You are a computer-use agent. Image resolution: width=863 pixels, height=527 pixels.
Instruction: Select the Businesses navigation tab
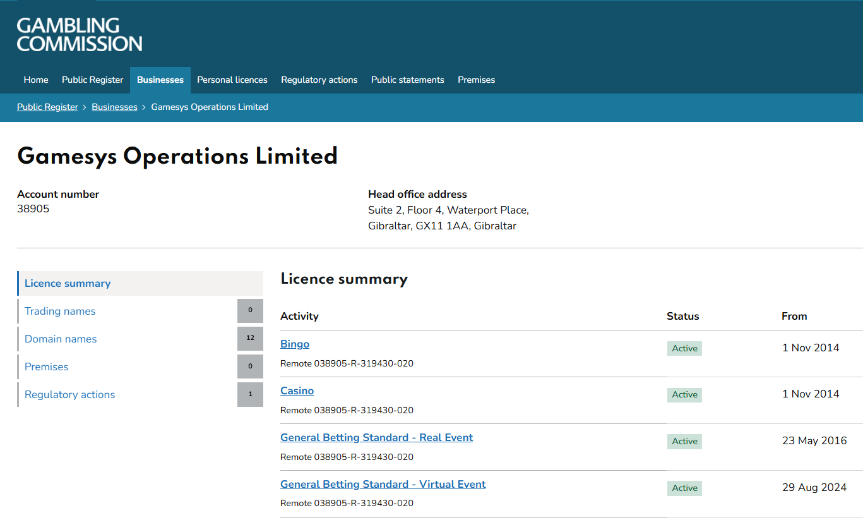point(160,80)
